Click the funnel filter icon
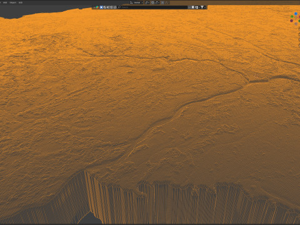The image size is (300, 225). (202, 7)
